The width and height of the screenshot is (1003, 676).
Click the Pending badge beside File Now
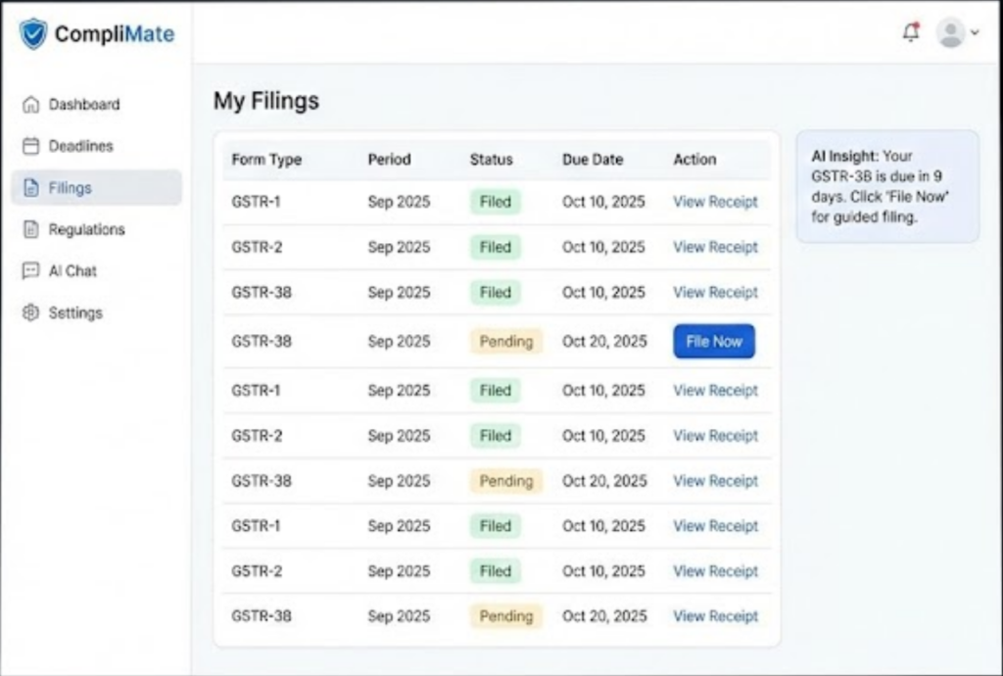(505, 342)
